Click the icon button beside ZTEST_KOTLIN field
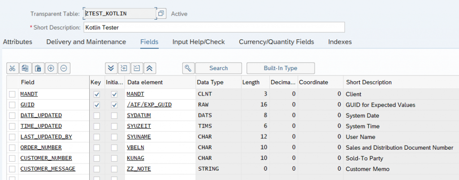 pos(161,14)
